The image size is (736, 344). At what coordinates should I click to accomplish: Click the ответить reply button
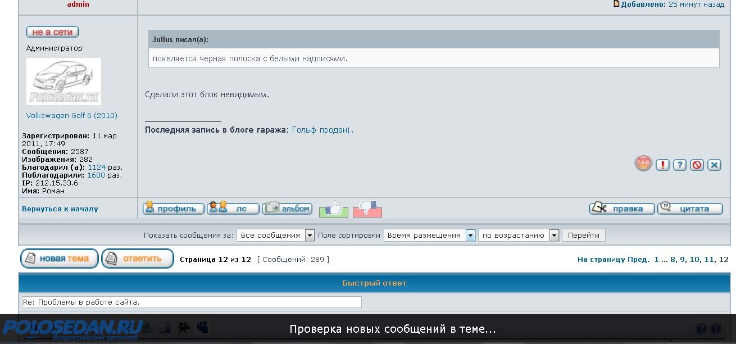(x=138, y=259)
